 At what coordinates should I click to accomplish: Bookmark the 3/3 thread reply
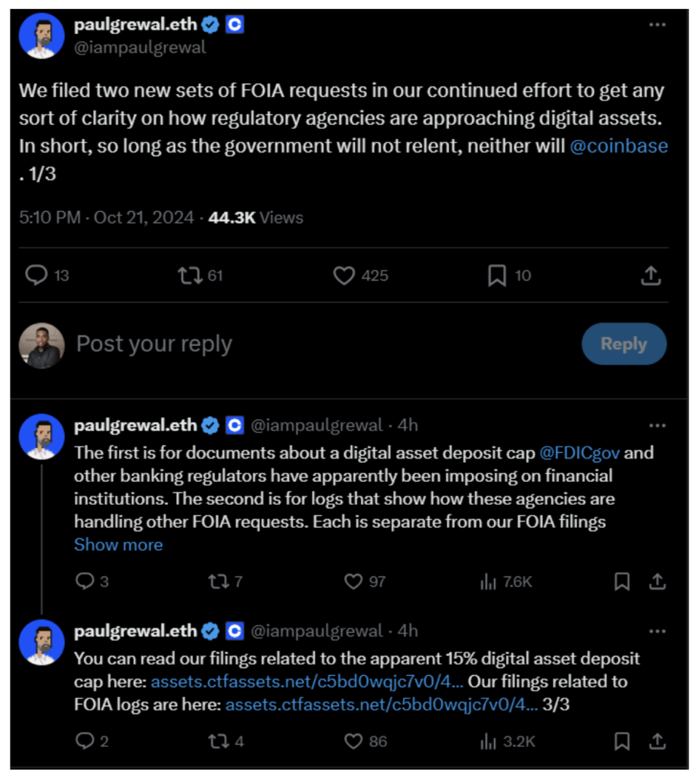(x=622, y=741)
